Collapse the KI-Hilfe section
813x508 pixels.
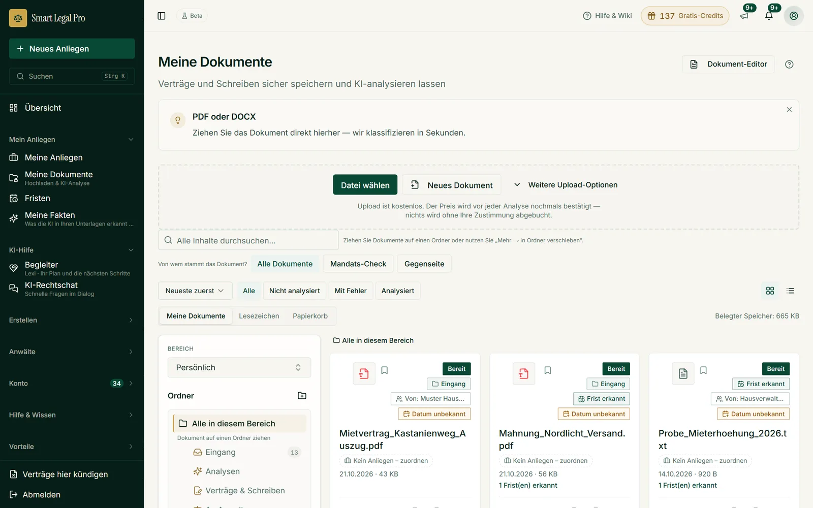click(72, 250)
